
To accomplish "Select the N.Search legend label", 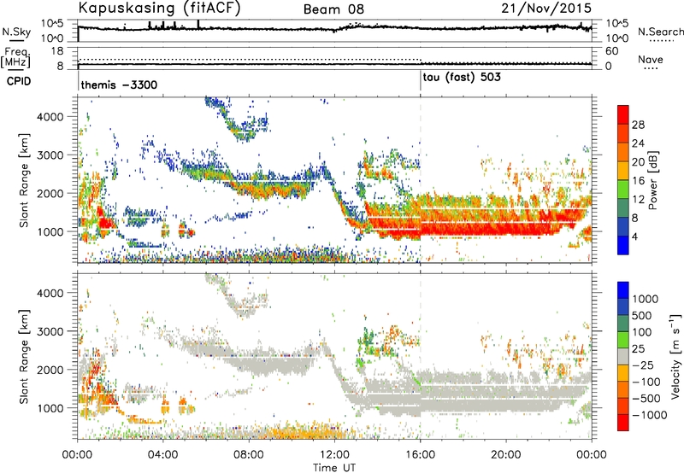I will coord(660,32).
